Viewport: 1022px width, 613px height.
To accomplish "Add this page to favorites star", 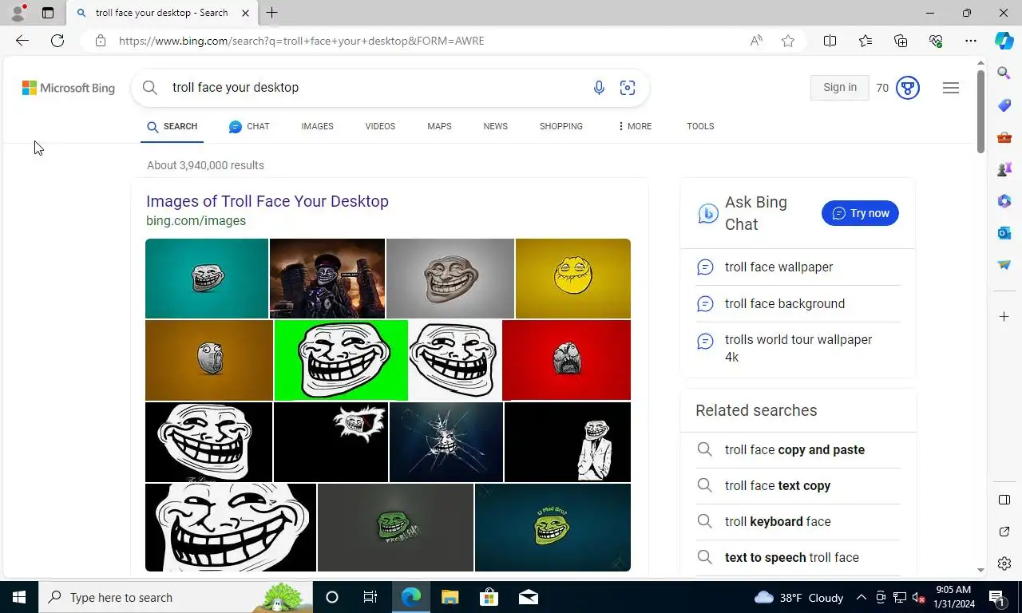I will (x=788, y=41).
